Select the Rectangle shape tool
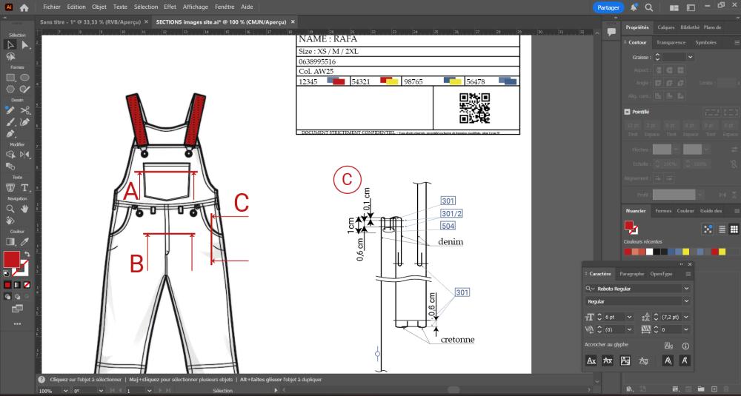This screenshot has width=741, height=396. pos(10,78)
